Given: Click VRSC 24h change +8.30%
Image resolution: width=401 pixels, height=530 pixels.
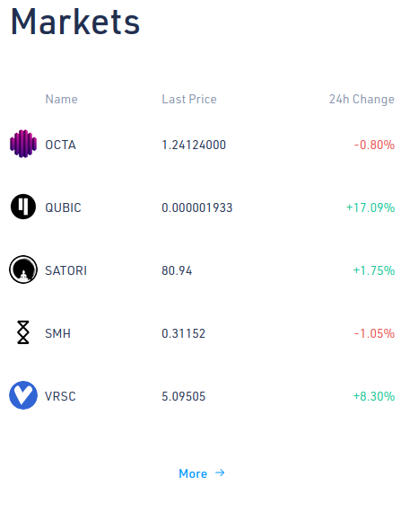Looking at the screenshot, I should [x=374, y=396].
